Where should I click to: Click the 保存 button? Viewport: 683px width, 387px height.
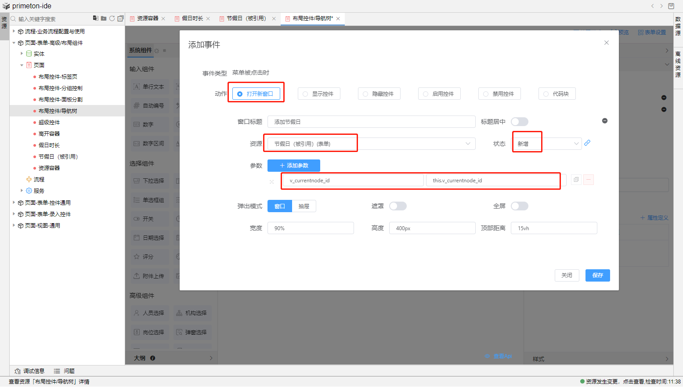coord(597,275)
